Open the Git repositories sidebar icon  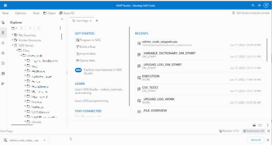click(x=3, y=84)
